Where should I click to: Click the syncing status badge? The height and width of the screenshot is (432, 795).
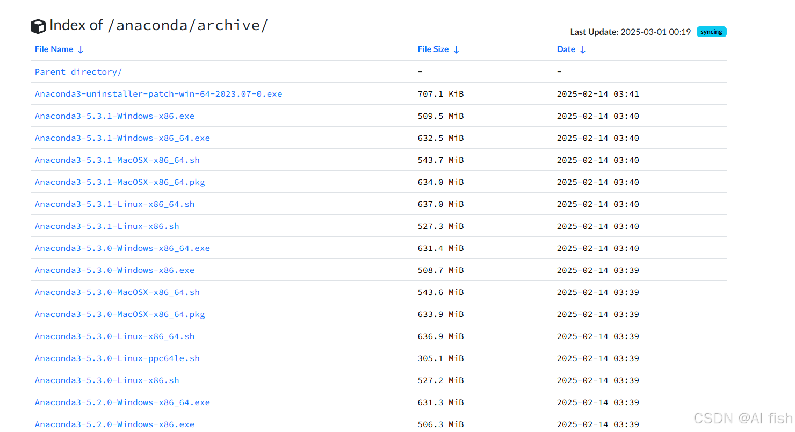coord(711,32)
